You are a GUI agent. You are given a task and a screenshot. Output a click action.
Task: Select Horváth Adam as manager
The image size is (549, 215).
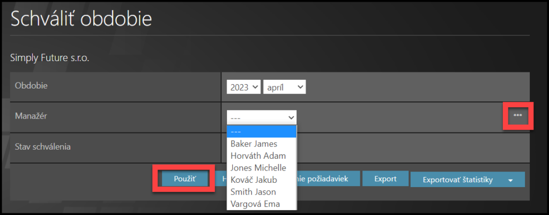258,155
